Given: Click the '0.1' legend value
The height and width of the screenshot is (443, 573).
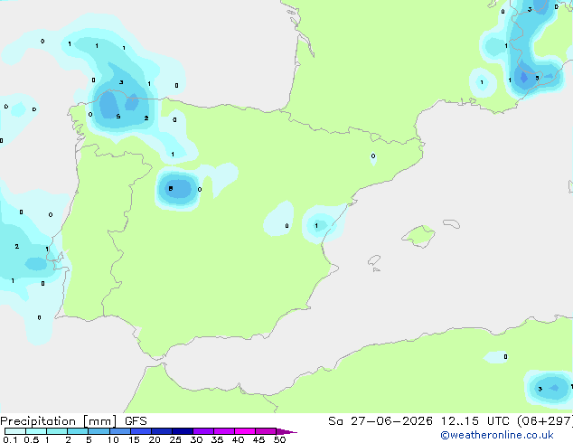Looking at the screenshot, I should point(10,439).
